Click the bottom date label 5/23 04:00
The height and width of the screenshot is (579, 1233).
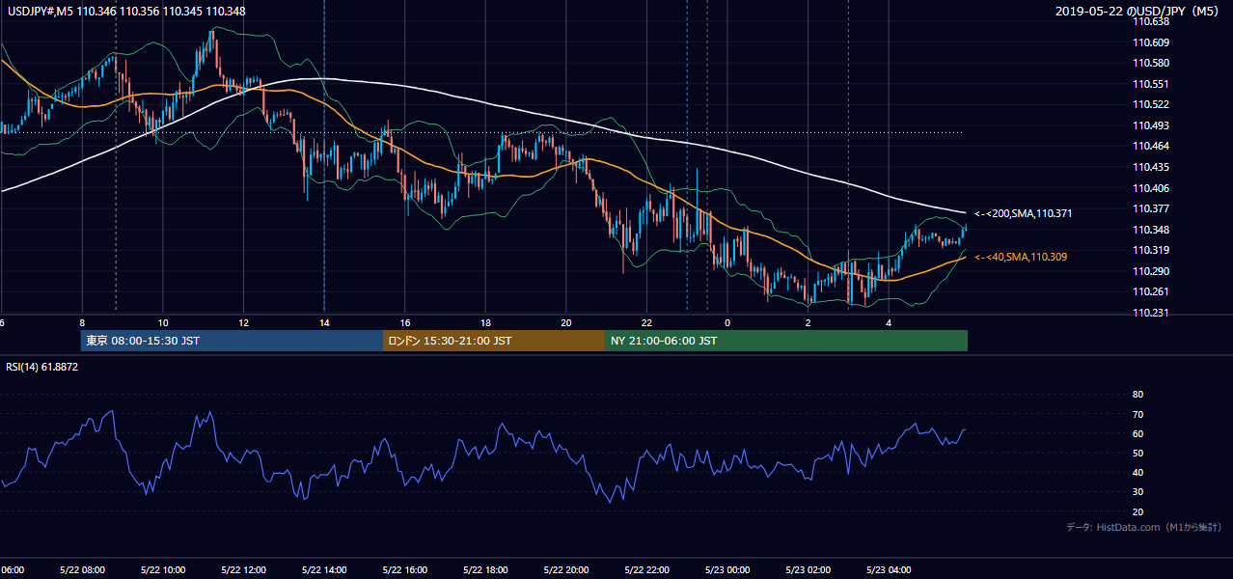coord(889,570)
